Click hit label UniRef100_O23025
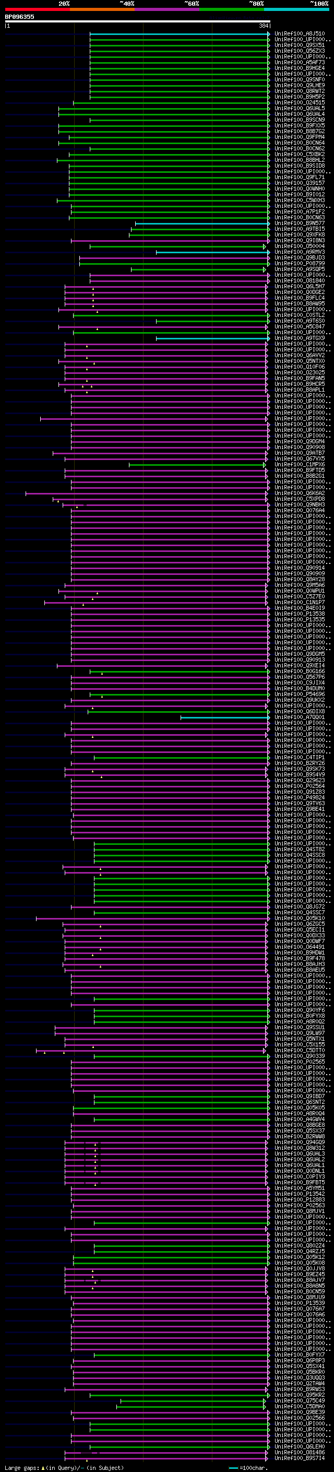Screen dimensions: 334x1472 (x=299, y=373)
